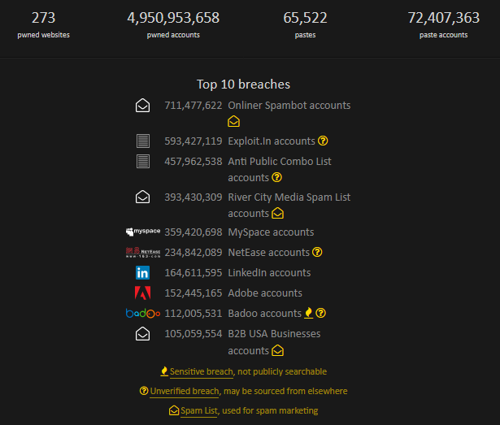Click the Onliner Spambot envelope icon

click(143, 106)
